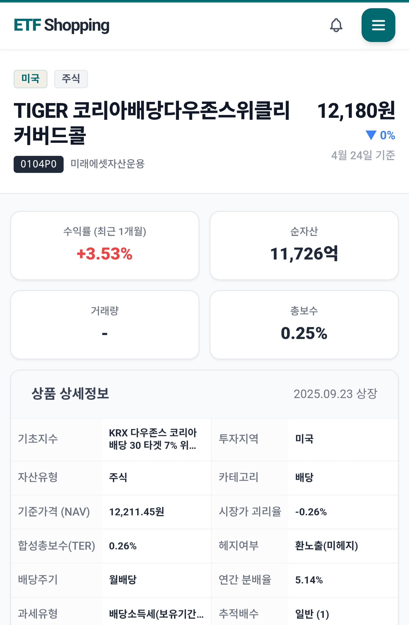The image size is (409, 625).
Task: Expand truncated 기초지수 index name
Action: (153, 439)
